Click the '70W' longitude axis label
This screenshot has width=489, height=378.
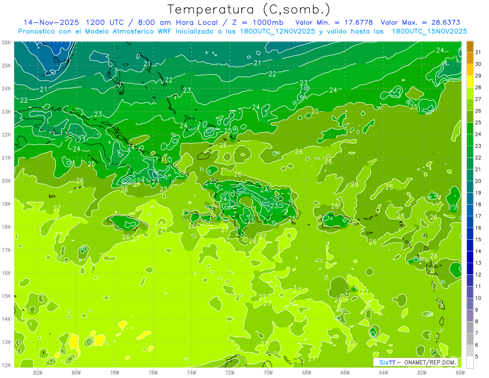[268, 372]
